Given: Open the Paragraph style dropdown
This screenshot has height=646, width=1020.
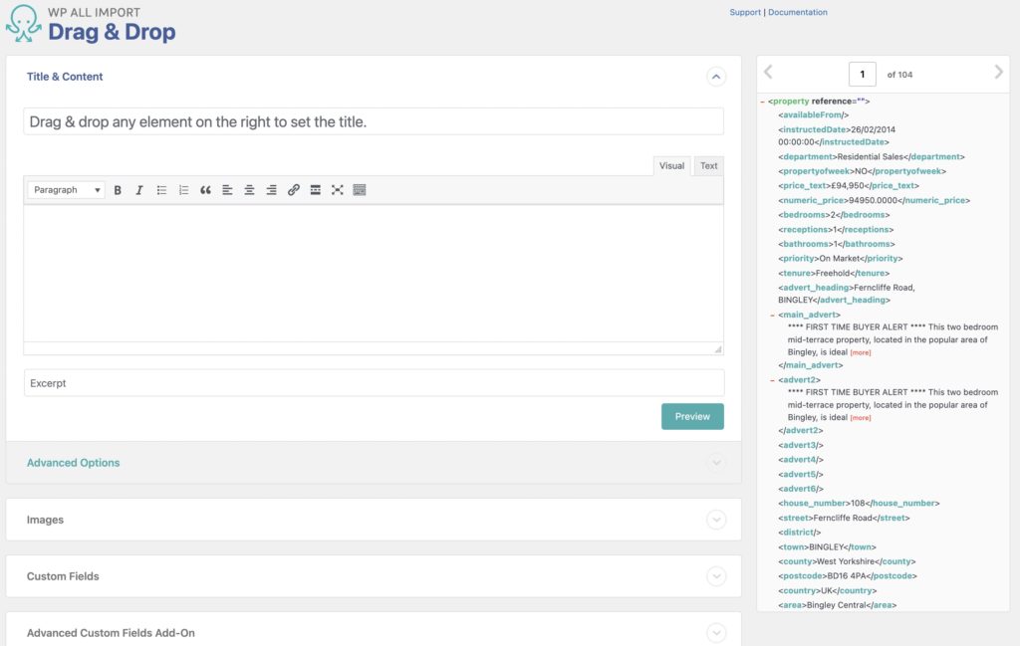Looking at the screenshot, I should coord(65,190).
